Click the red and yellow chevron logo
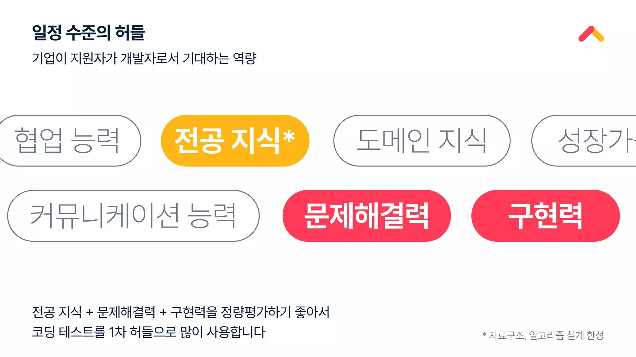636x357 pixels. [x=591, y=34]
